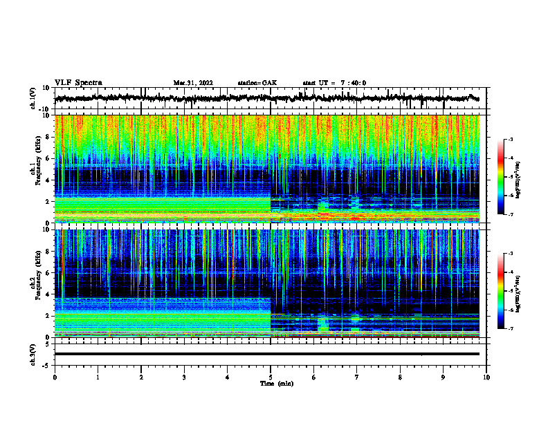Viewport: 548px width, 423px height.
Task: Click the "-7" value on ch.2 color bar
Action: pyautogui.click(x=511, y=328)
